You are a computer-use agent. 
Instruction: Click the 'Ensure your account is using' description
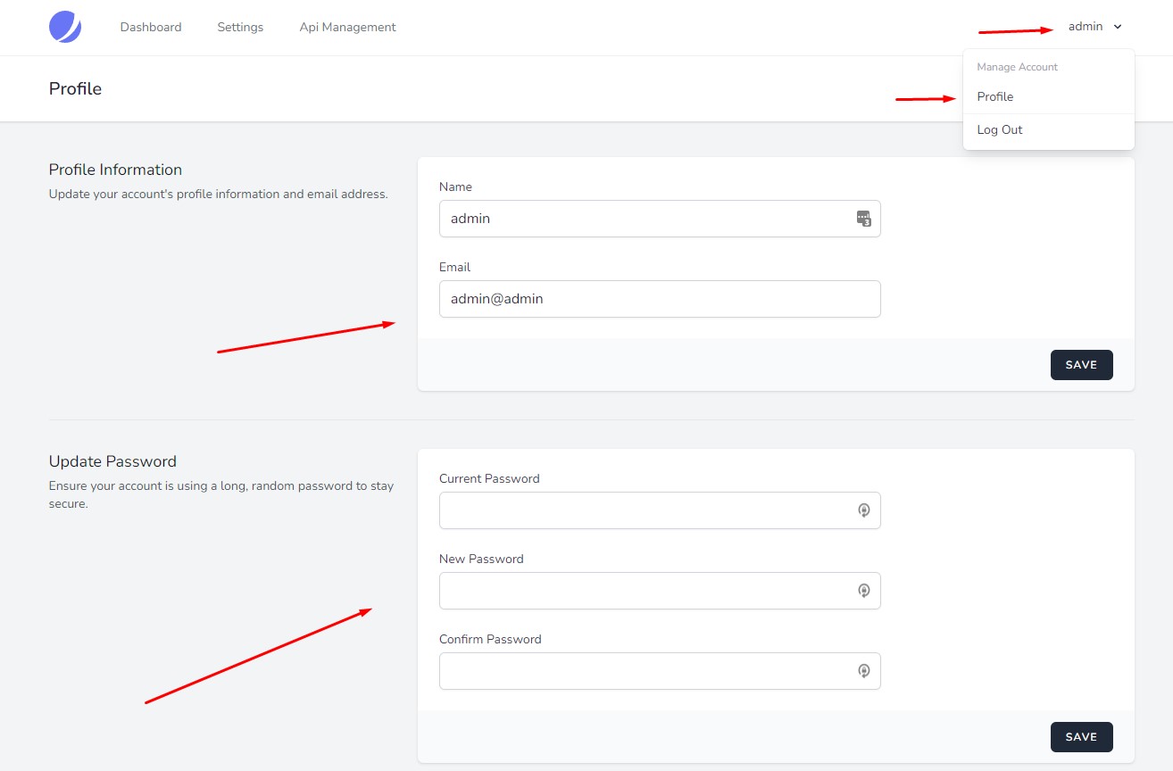(221, 495)
